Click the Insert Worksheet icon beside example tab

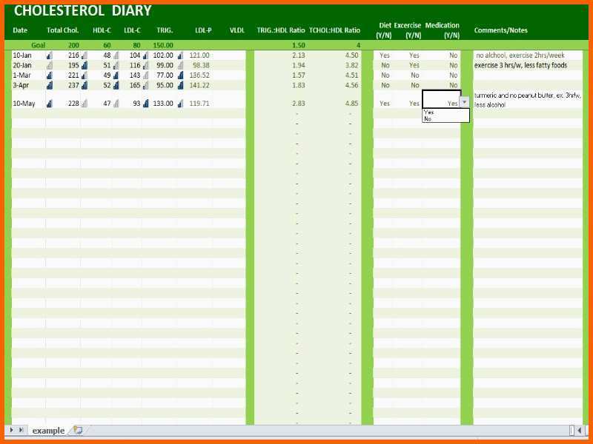point(78,430)
